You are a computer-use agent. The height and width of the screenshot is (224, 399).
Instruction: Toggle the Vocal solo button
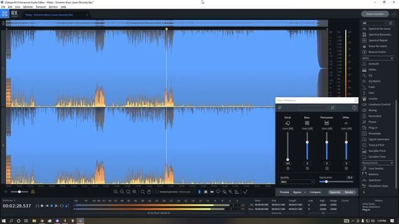tap(288, 169)
